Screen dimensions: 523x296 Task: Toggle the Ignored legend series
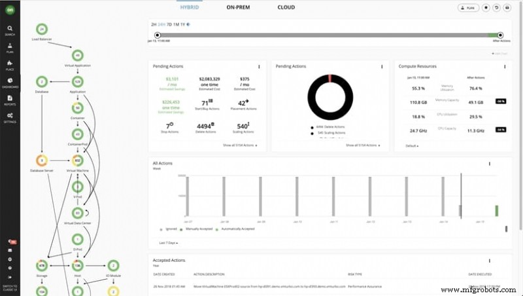169,229
